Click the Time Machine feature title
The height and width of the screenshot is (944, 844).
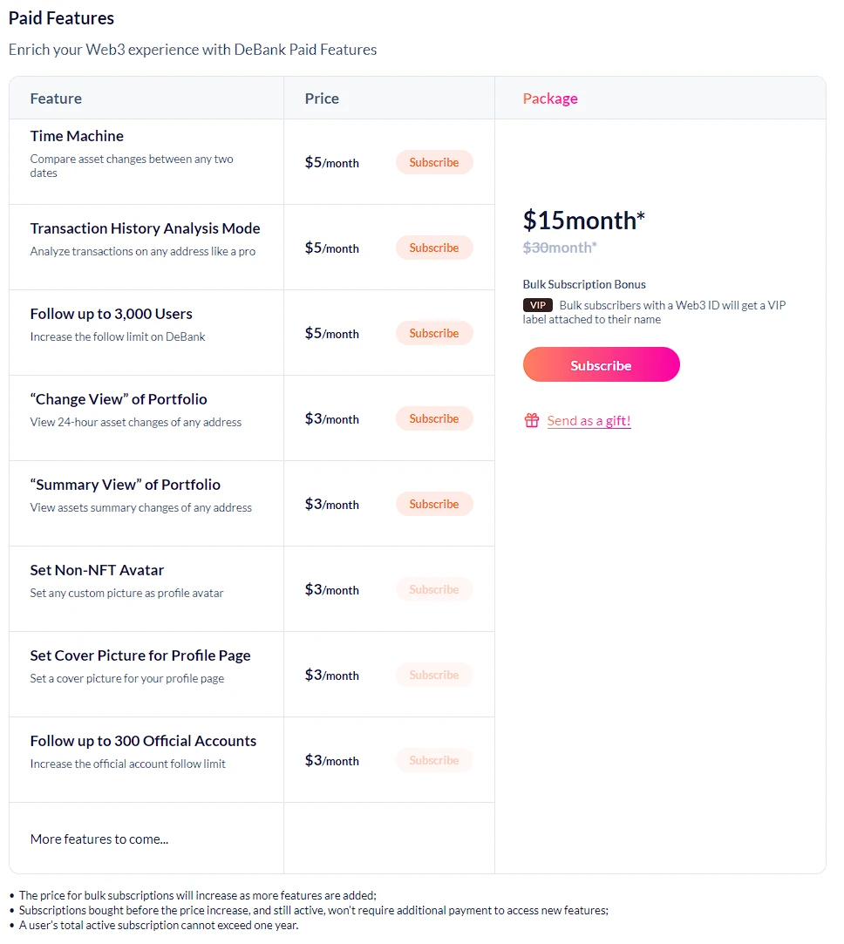(x=77, y=136)
